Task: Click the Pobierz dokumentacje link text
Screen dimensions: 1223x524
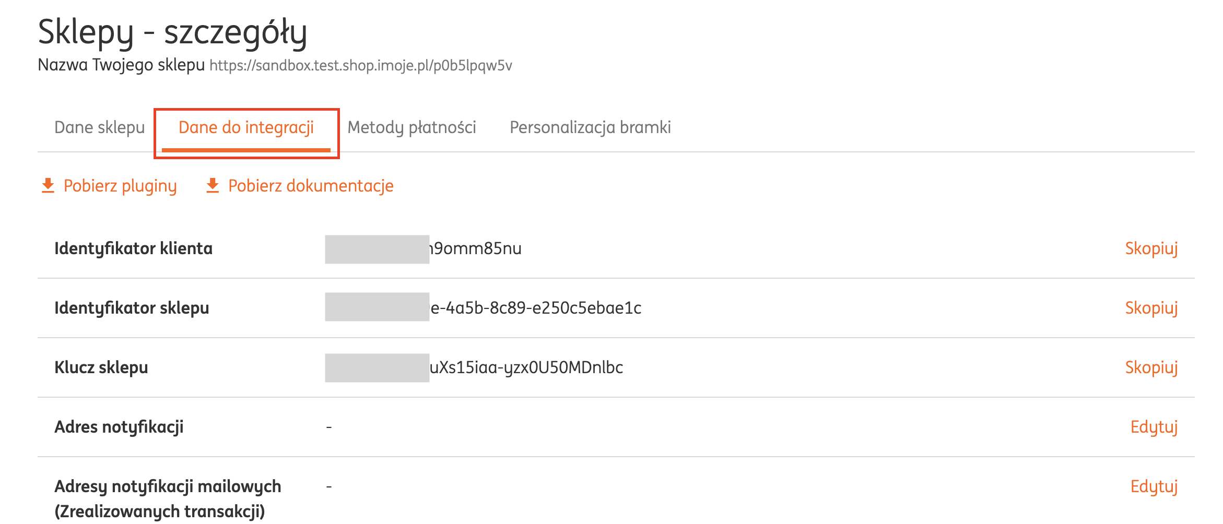Action: (x=311, y=186)
